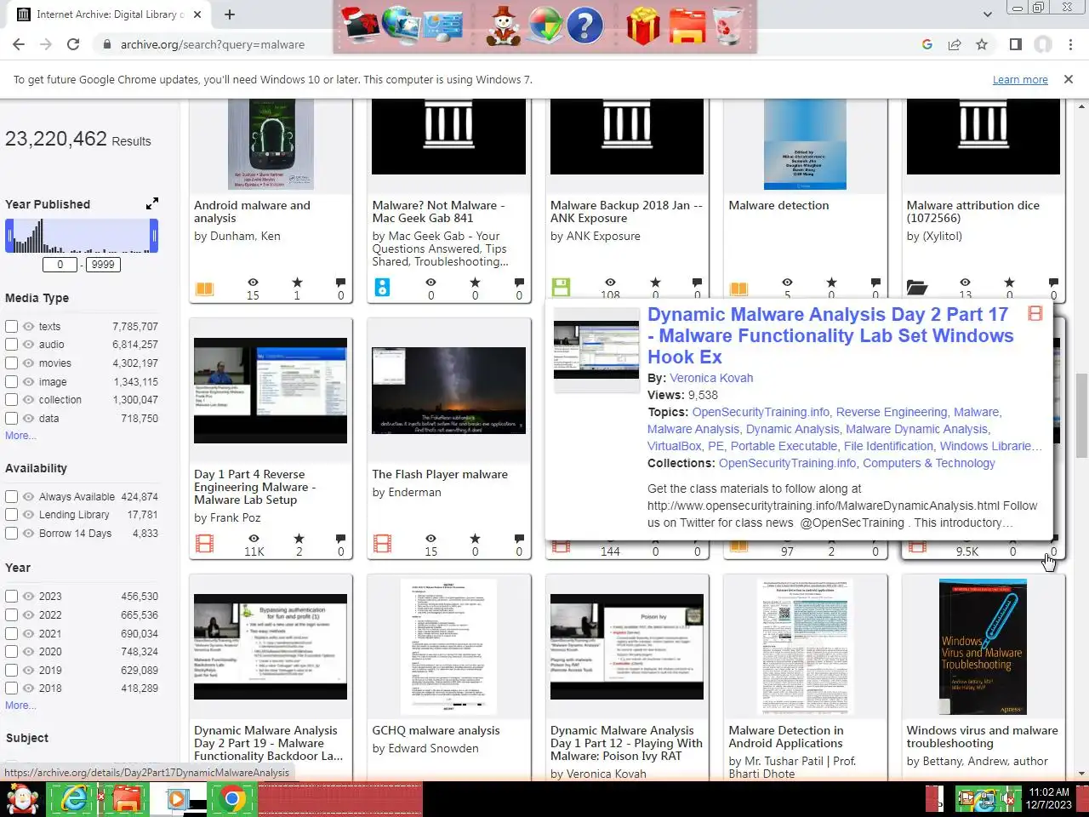Click favorite star on Android malware card
Image resolution: width=1089 pixels, height=817 pixels.
click(x=297, y=282)
